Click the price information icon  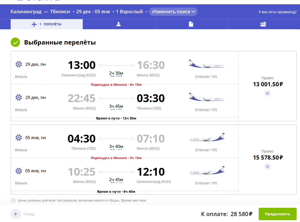tap(13, 200)
